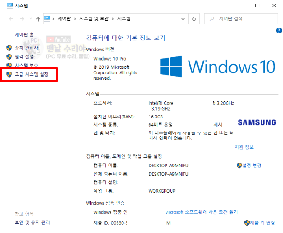Expand chevron before 제어판 breadcrumb
The image size is (283, 233).
click(53, 19)
